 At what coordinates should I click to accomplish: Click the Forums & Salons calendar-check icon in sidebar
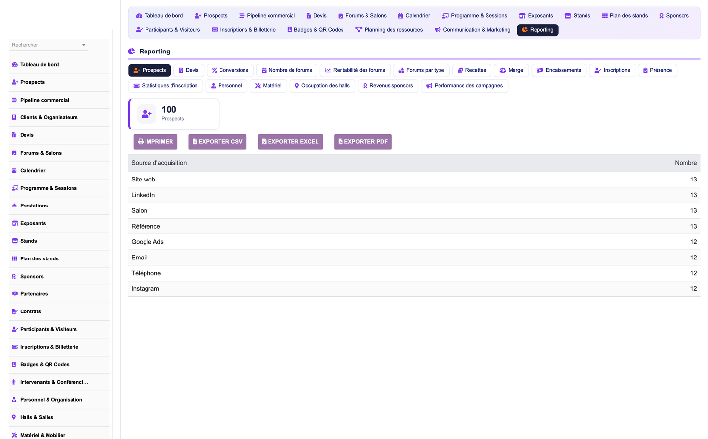(14, 153)
